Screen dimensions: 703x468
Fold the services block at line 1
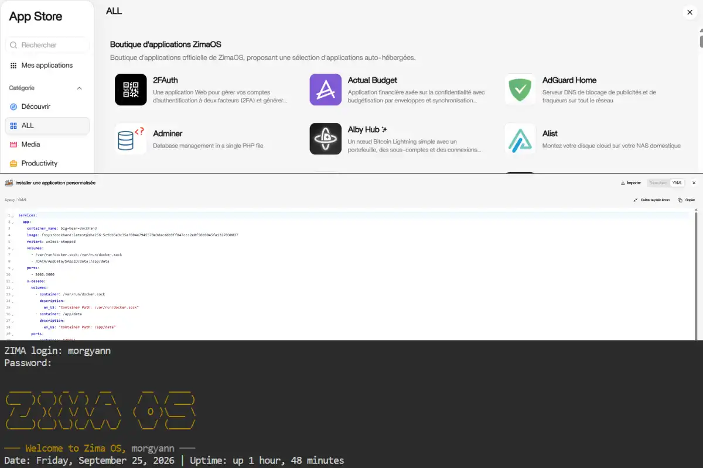[13, 216]
